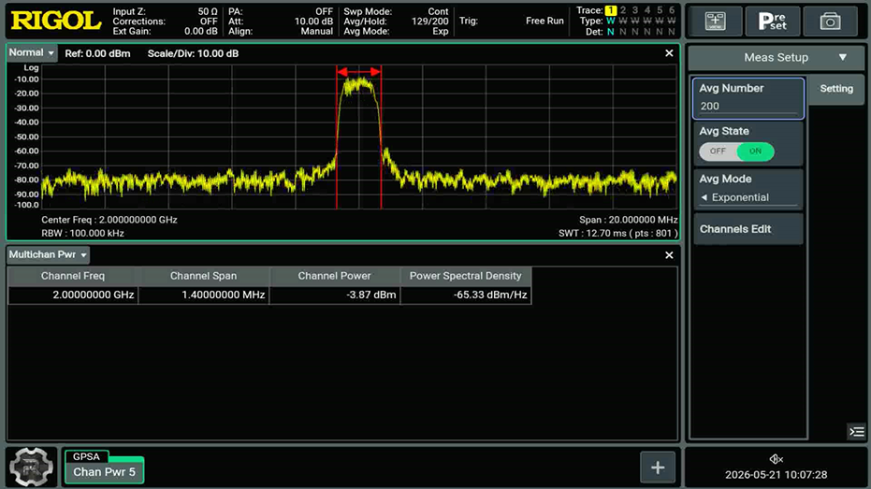Click the muted speaker icon

776,459
